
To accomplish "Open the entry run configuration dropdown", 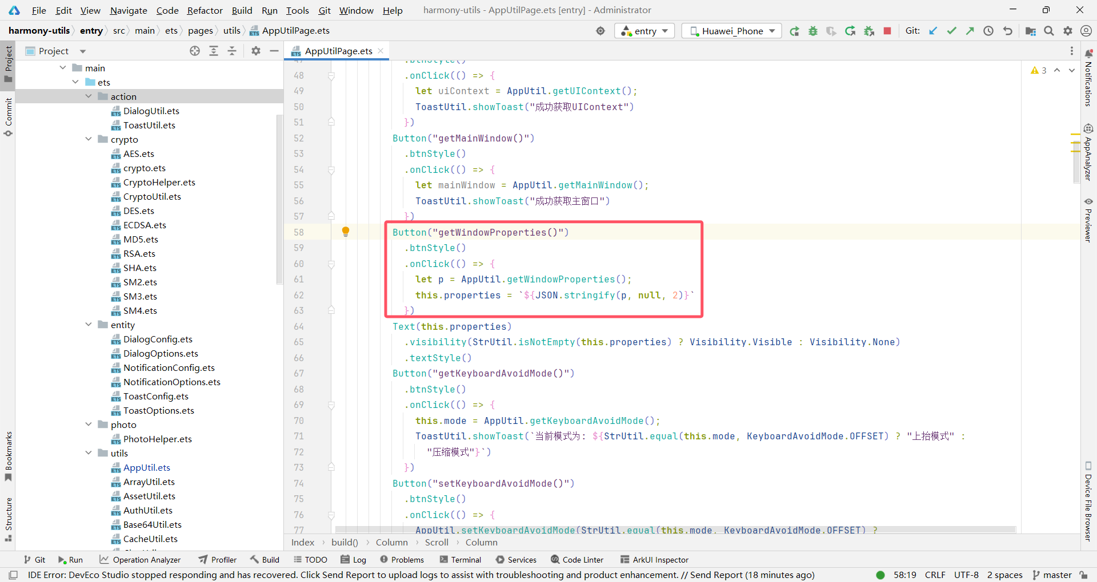I will pyautogui.click(x=644, y=31).
